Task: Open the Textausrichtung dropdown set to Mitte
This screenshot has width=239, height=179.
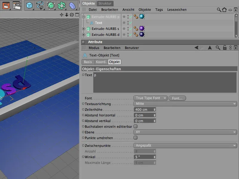Action: click(185, 104)
